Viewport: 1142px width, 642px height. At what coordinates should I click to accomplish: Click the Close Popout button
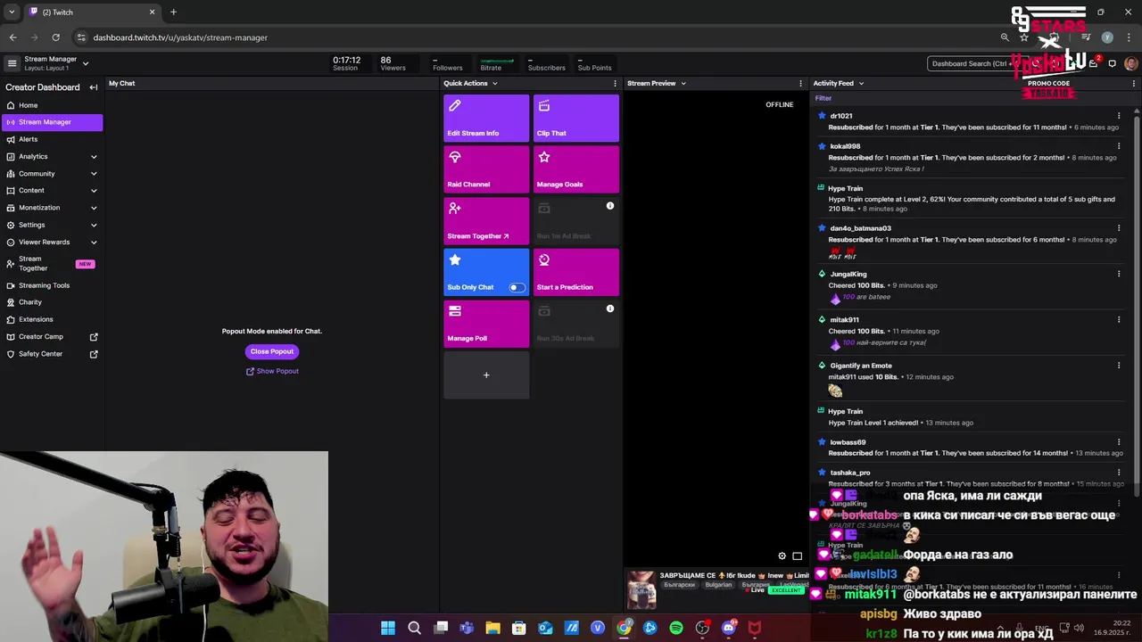click(272, 351)
